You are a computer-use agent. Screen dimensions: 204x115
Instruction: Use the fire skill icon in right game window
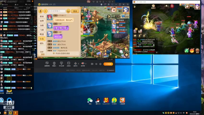[192, 50]
